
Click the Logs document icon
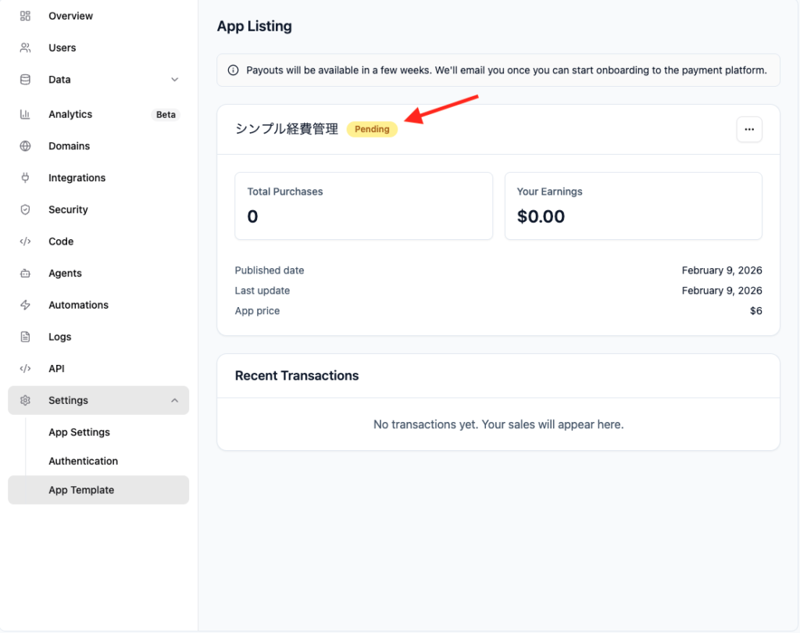click(x=25, y=337)
